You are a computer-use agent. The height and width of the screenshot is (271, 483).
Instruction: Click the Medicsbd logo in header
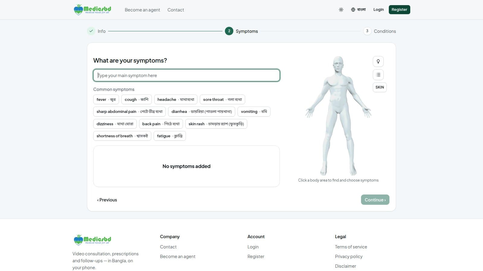[x=92, y=10]
